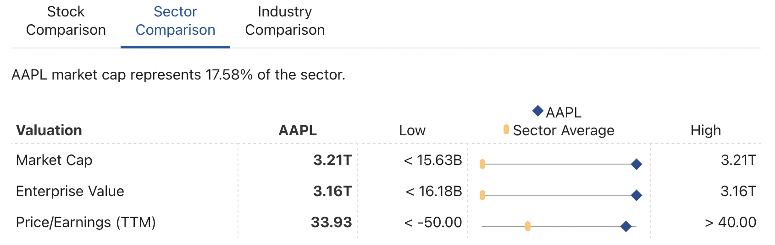775x245 pixels.
Task: Click the High column header
Action: (x=706, y=131)
